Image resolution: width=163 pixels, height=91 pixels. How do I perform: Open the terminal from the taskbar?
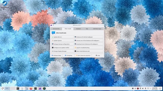35,88
